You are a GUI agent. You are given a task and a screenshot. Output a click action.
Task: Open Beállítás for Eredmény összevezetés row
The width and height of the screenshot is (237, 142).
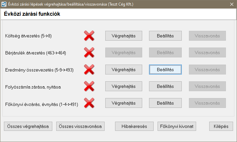pos(165,70)
